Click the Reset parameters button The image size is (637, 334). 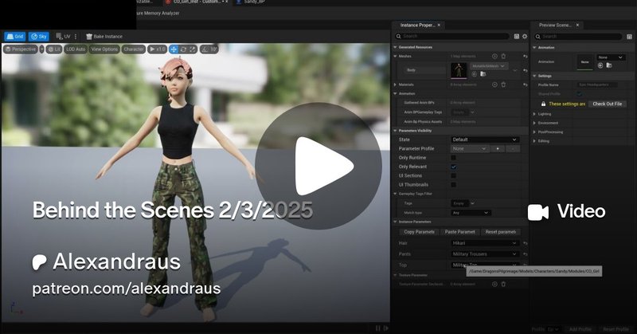click(500, 232)
